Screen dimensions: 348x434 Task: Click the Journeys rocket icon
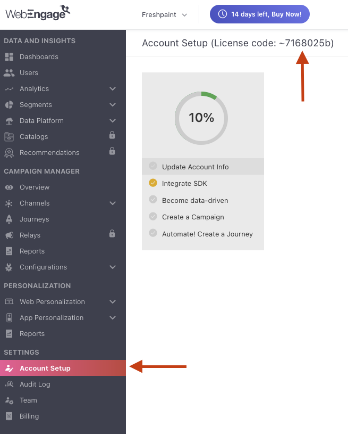tap(9, 219)
